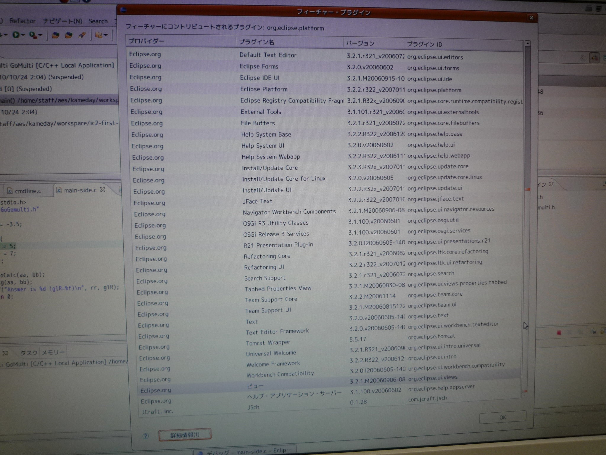The width and height of the screenshot is (606, 455).
Task: Click the pencil marker toolbar icon
Action: (x=82, y=35)
